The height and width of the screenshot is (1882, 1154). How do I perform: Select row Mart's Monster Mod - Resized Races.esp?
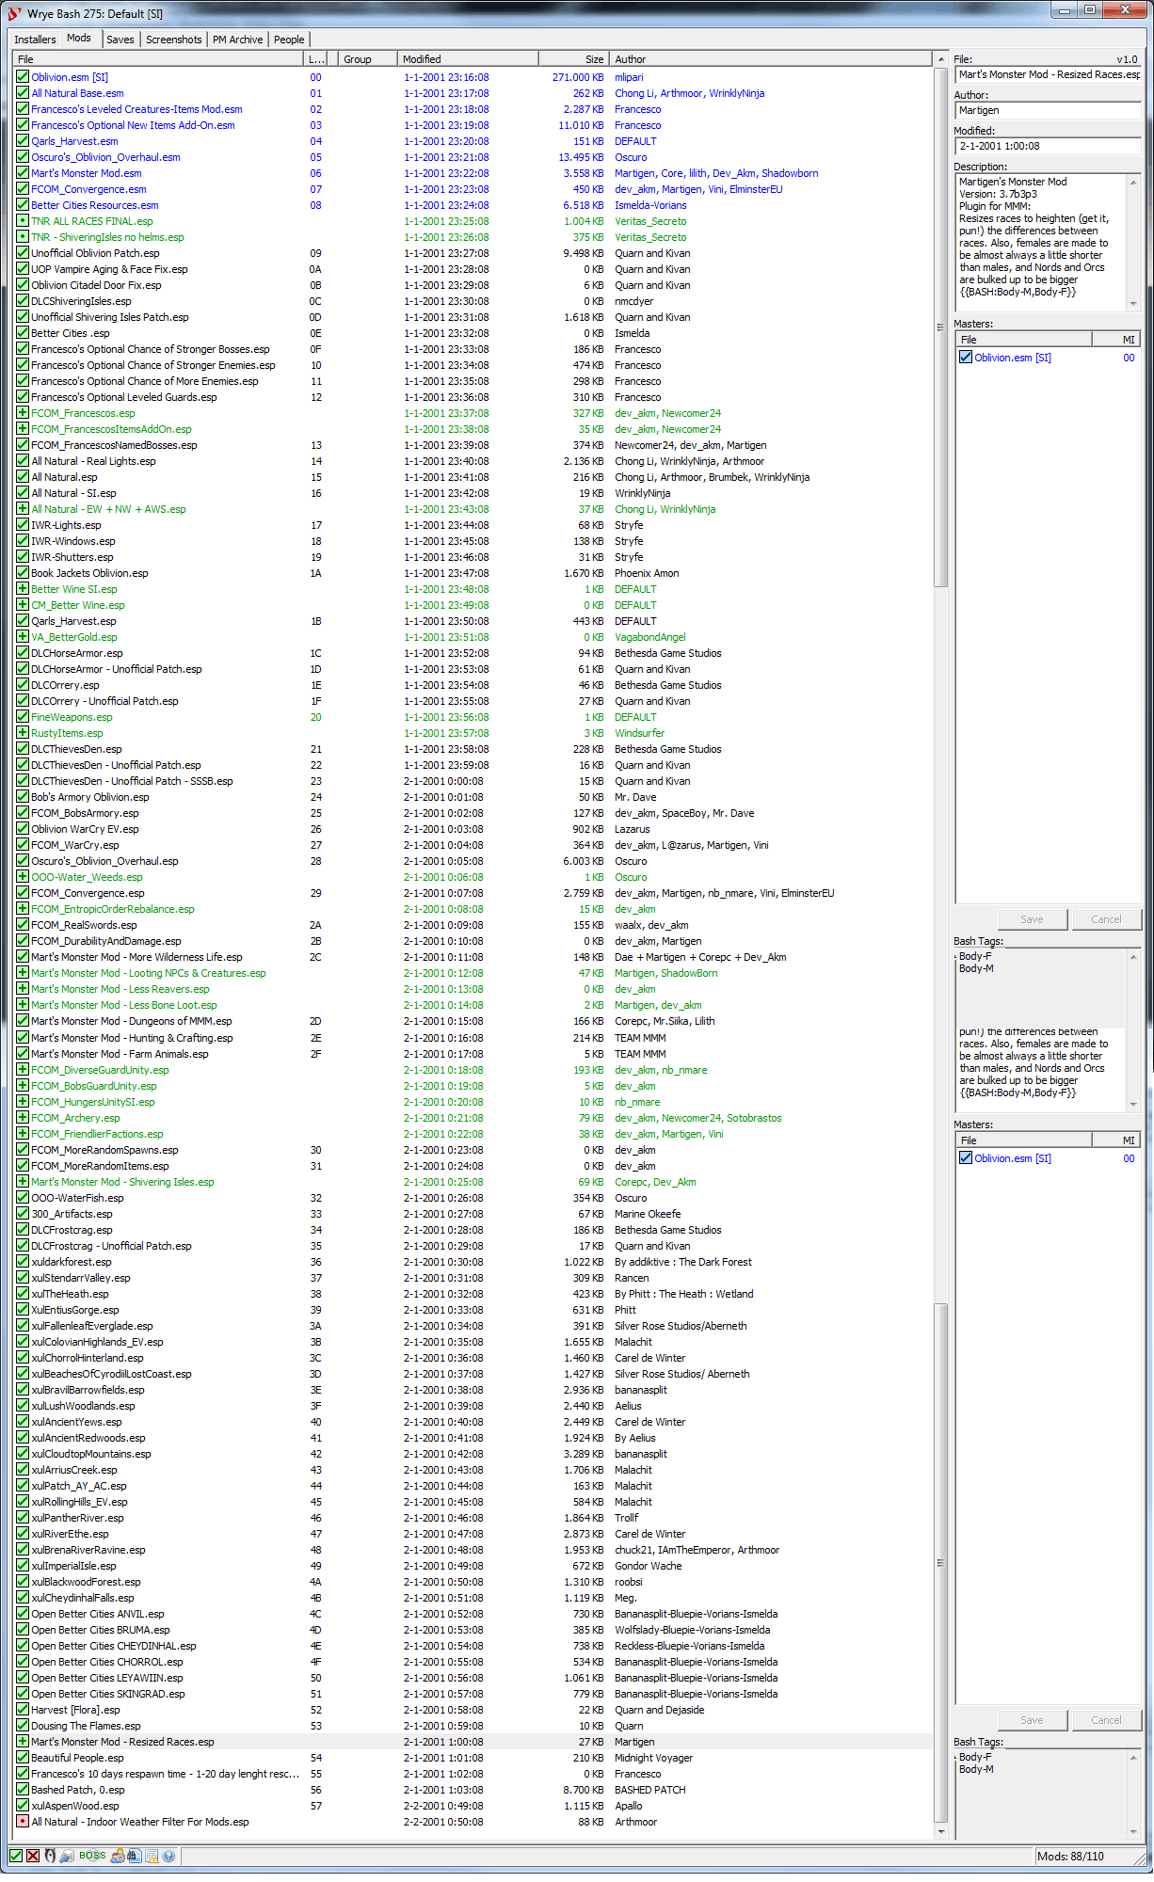tap(473, 1742)
